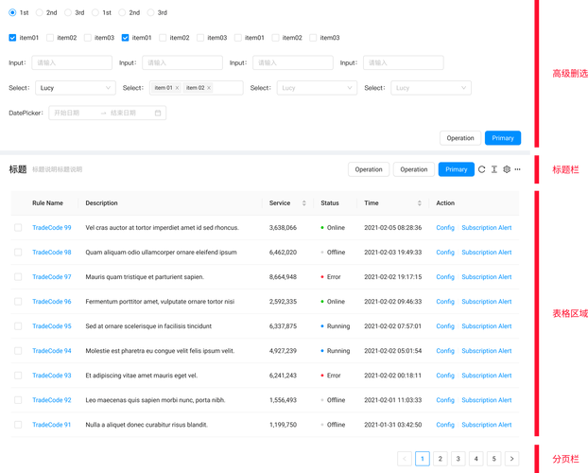The height and width of the screenshot is (473, 588).
Task: Uncheck the first item01 checkbox
Action: (x=12, y=38)
